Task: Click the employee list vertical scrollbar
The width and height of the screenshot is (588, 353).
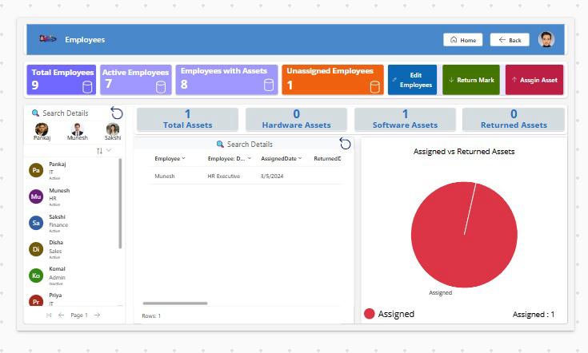Action: click(x=120, y=204)
